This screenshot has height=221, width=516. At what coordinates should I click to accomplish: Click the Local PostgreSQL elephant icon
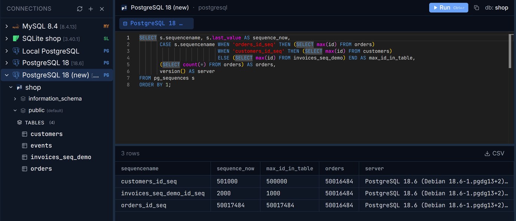[16, 51]
